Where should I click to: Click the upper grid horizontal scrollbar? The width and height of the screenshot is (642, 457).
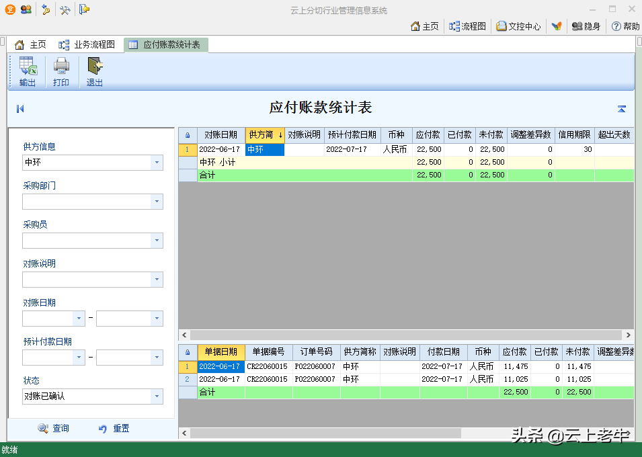point(406,335)
